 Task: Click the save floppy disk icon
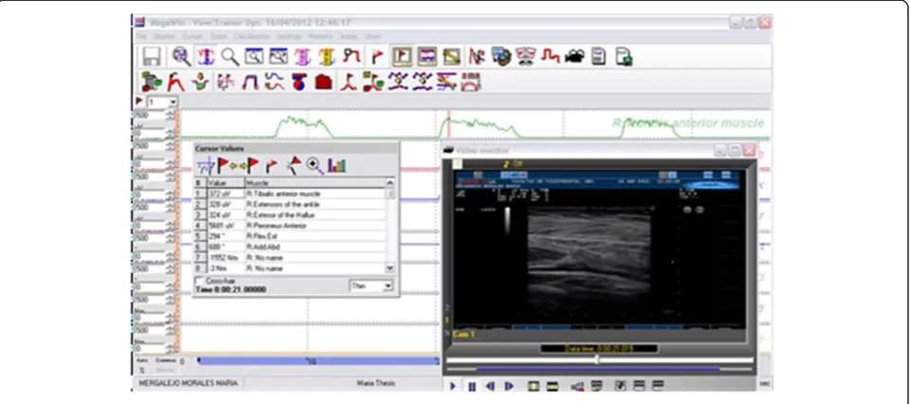pos(152,56)
